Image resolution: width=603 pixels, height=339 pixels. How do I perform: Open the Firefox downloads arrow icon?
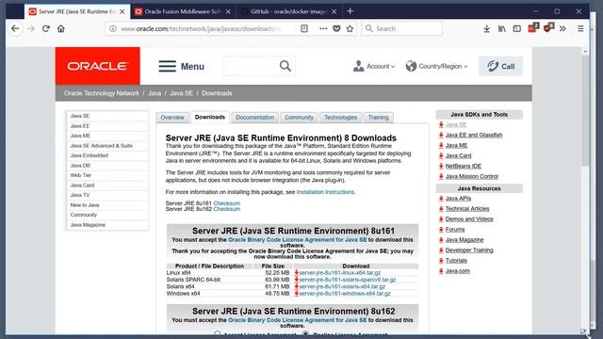point(486,28)
